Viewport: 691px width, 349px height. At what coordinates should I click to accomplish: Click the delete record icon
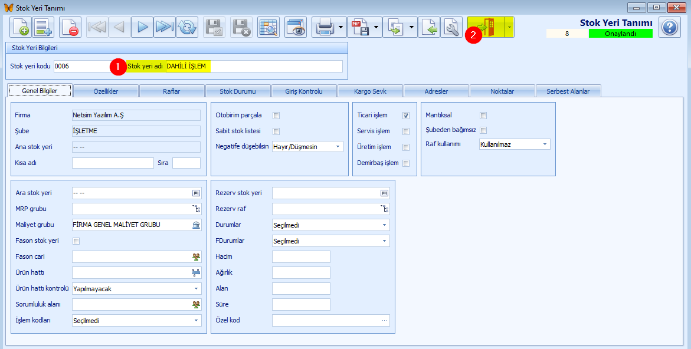tap(70, 27)
